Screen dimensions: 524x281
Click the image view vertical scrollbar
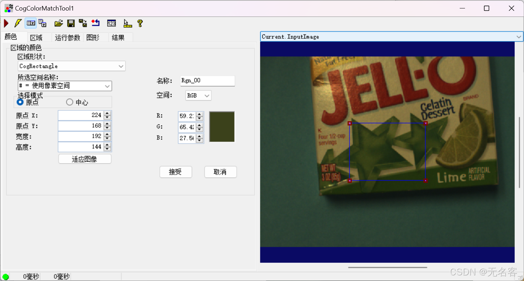point(519,152)
